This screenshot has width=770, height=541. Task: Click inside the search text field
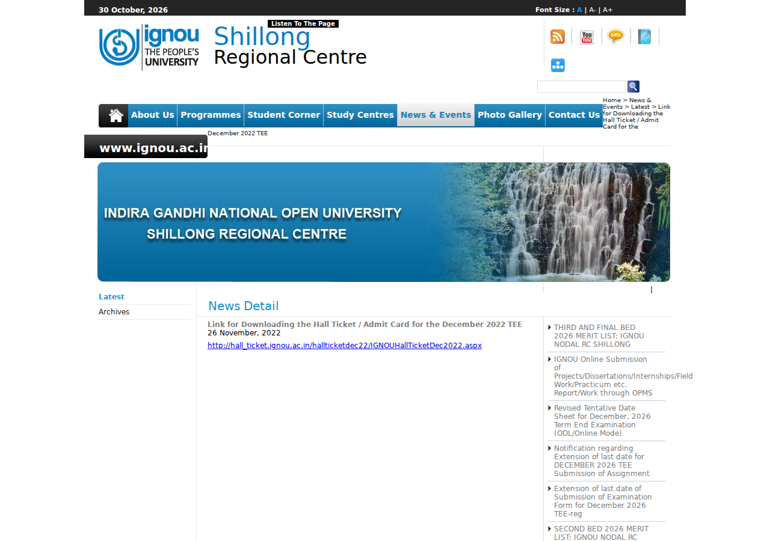582,87
